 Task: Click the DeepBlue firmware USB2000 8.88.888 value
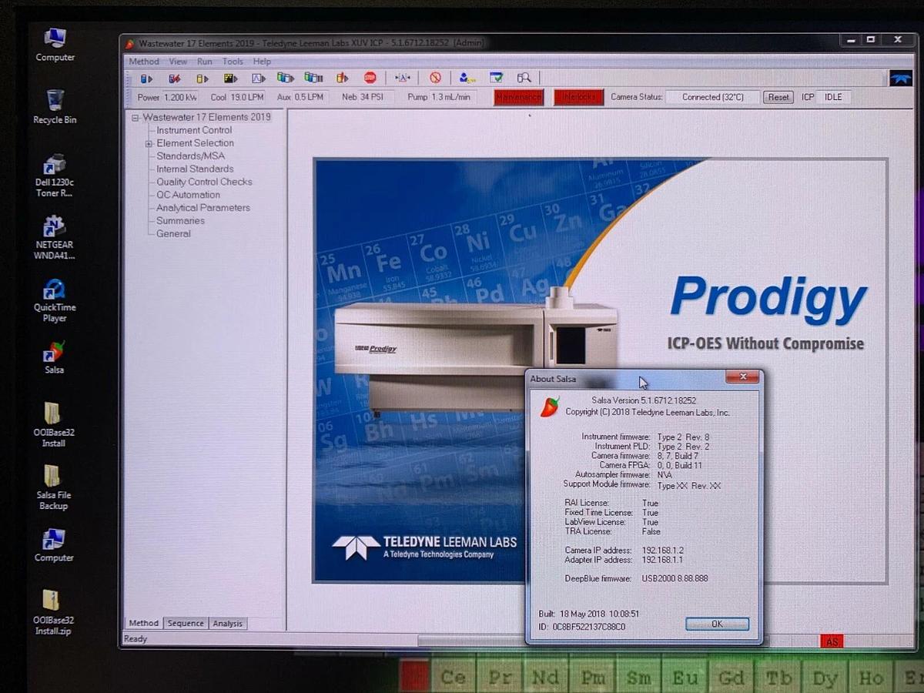click(x=675, y=578)
